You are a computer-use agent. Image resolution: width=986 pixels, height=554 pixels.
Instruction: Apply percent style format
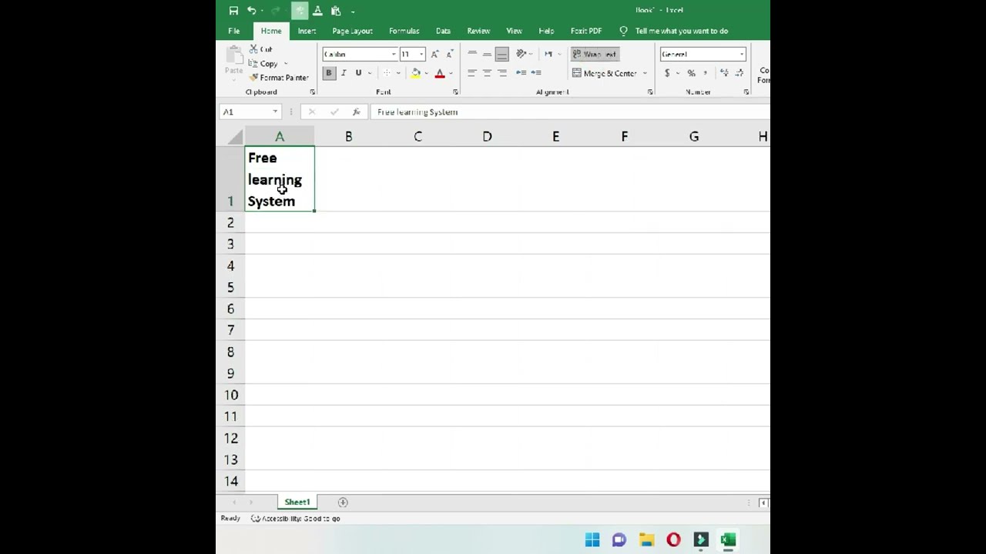click(691, 73)
